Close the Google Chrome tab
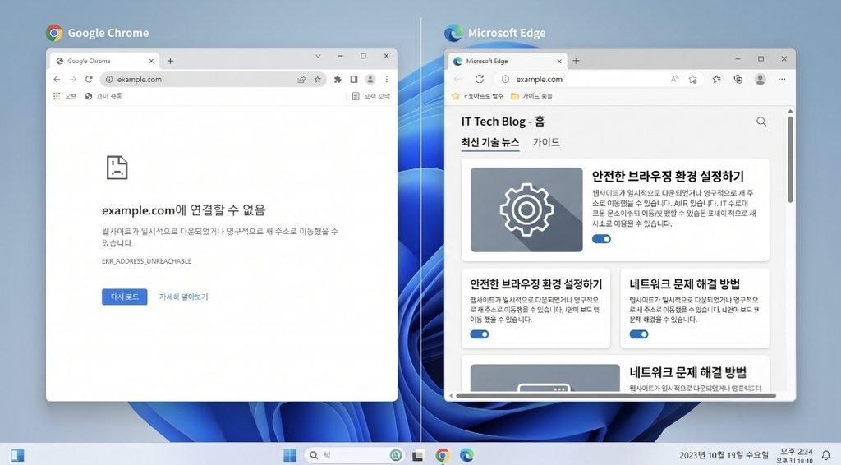This screenshot has width=841, height=465. [151, 61]
